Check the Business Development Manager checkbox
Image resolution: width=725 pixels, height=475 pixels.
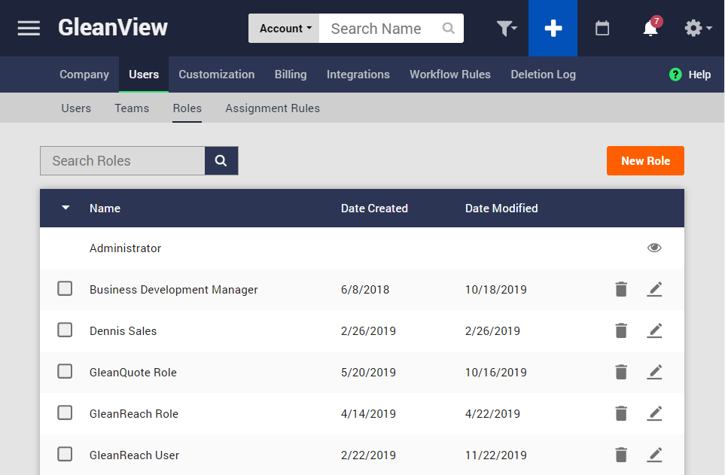(x=65, y=289)
